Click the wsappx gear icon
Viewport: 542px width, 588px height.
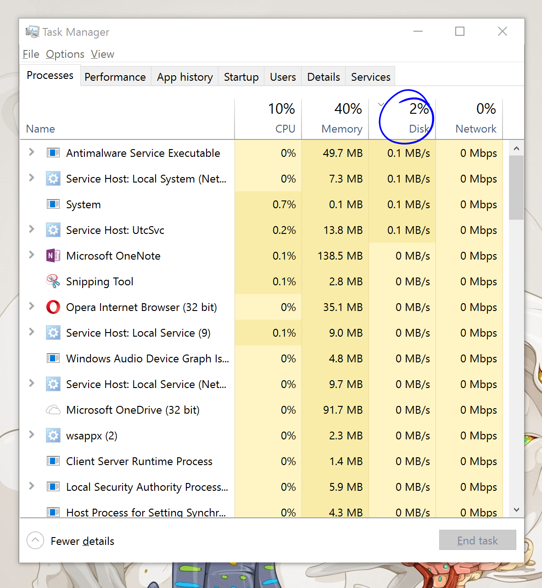coord(53,435)
